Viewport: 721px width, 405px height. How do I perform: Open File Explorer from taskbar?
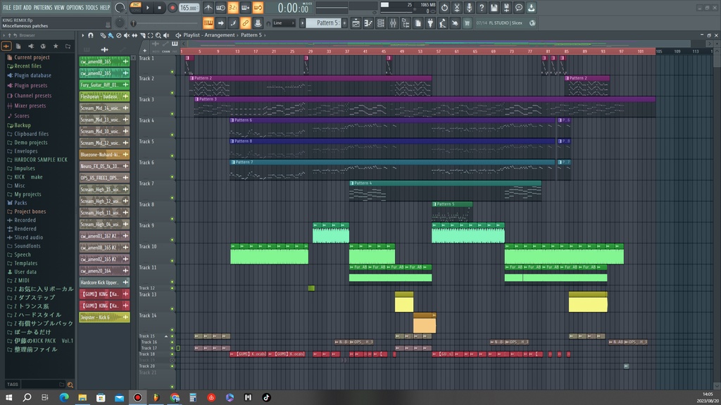[82, 397]
